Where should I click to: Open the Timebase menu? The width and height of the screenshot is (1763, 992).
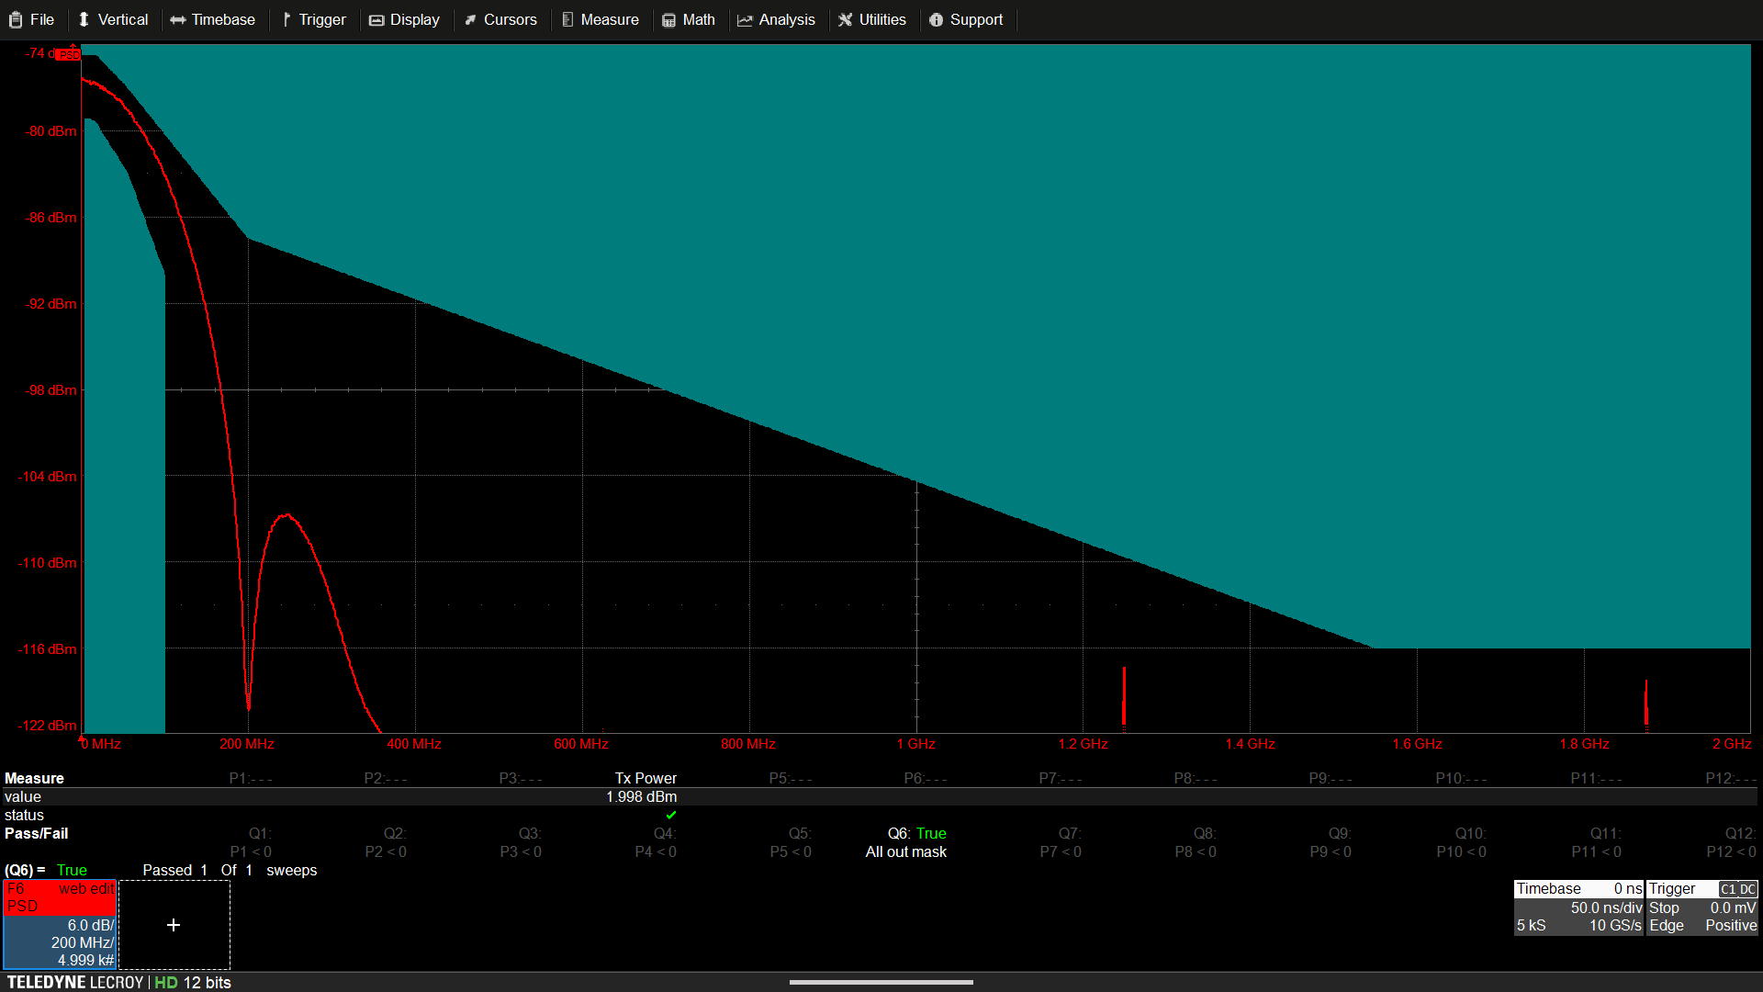tap(212, 19)
